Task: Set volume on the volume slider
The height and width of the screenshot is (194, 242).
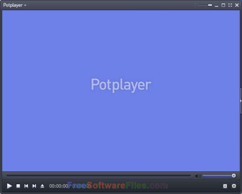Action: (219, 176)
